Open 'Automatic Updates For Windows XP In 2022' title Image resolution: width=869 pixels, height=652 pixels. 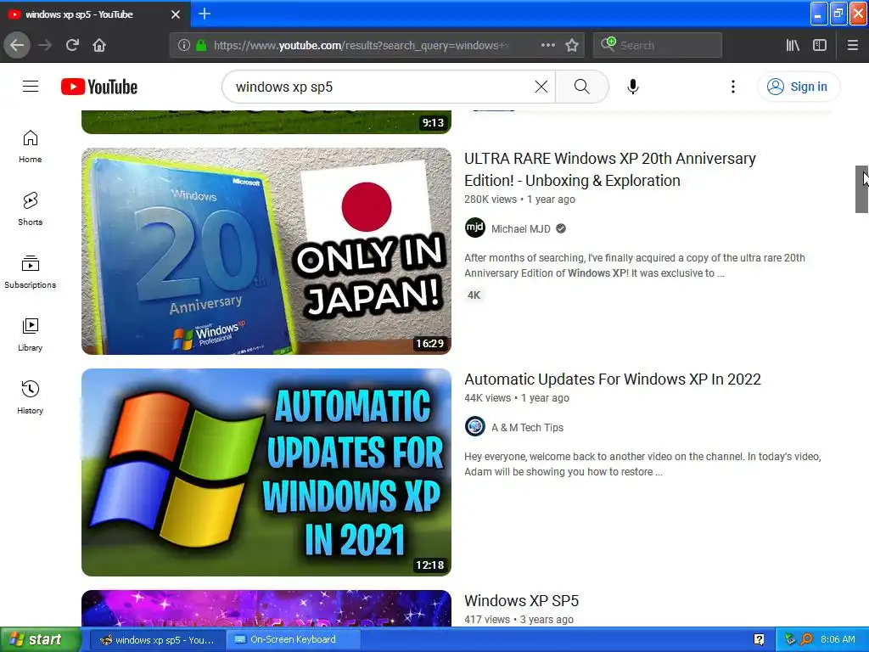coord(613,379)
